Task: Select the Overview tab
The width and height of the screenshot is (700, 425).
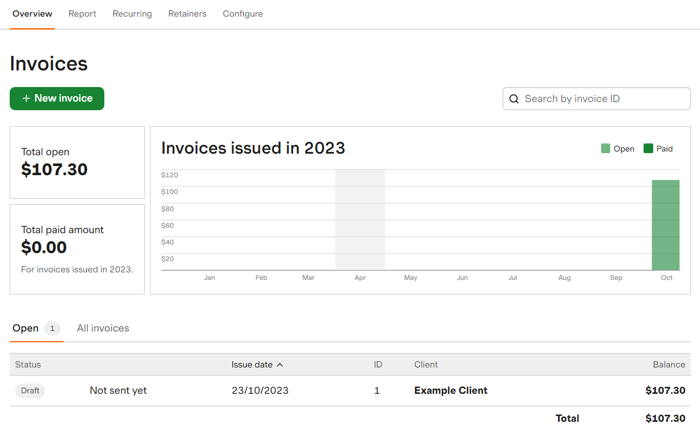Action: 32,14
